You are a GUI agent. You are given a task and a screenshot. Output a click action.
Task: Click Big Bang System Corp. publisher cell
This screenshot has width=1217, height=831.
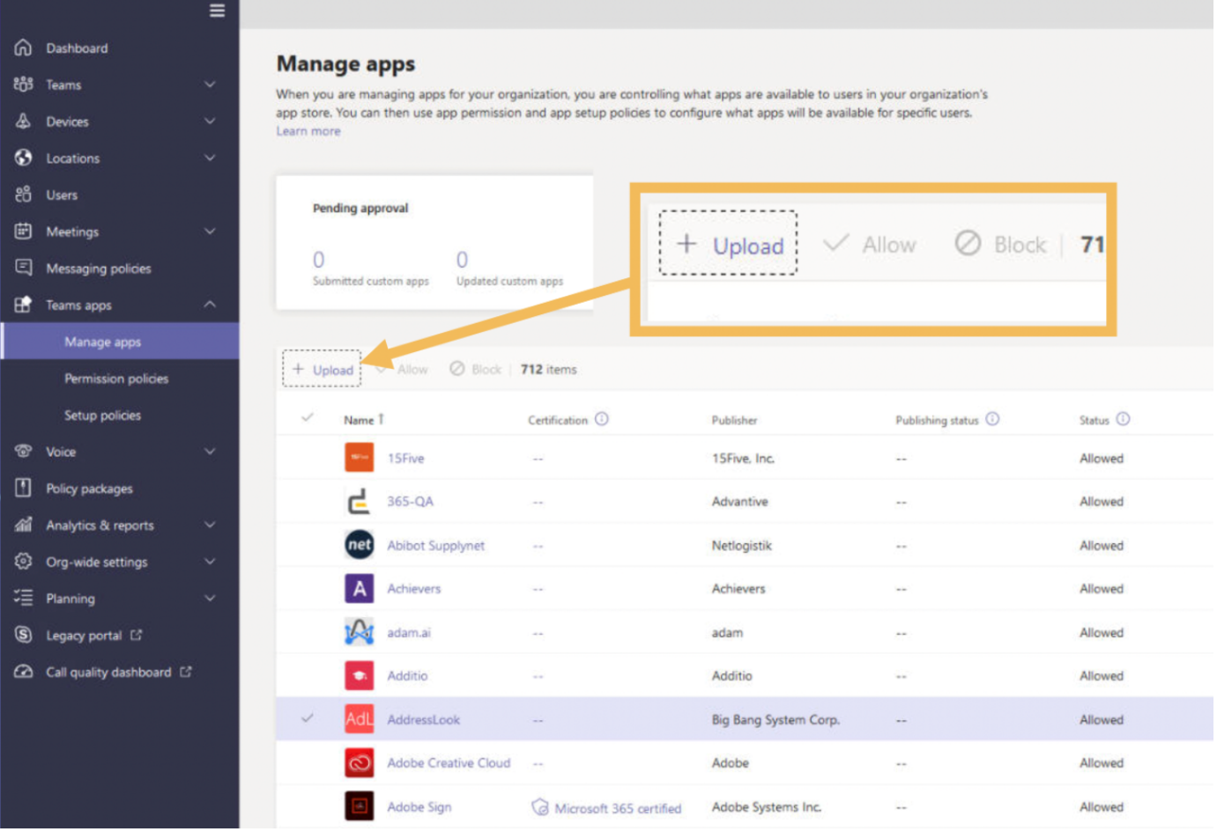tap(775, 720)
